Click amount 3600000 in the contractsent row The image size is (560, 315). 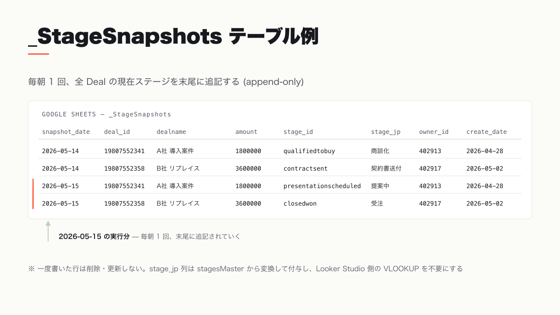tap(248, 168)
